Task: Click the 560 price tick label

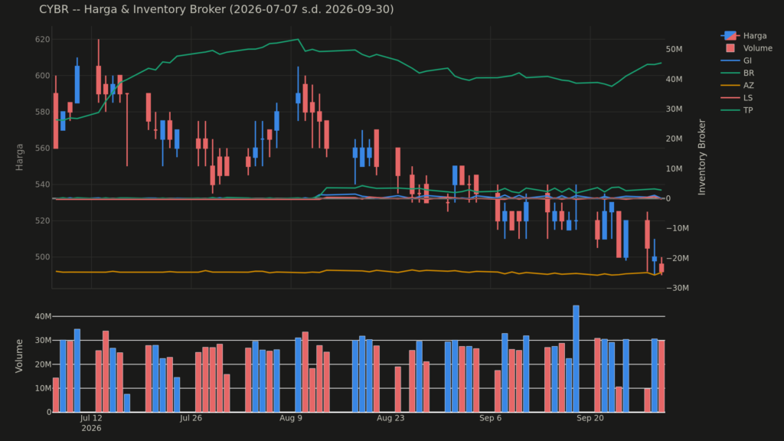Action: (x=43, y=148)
